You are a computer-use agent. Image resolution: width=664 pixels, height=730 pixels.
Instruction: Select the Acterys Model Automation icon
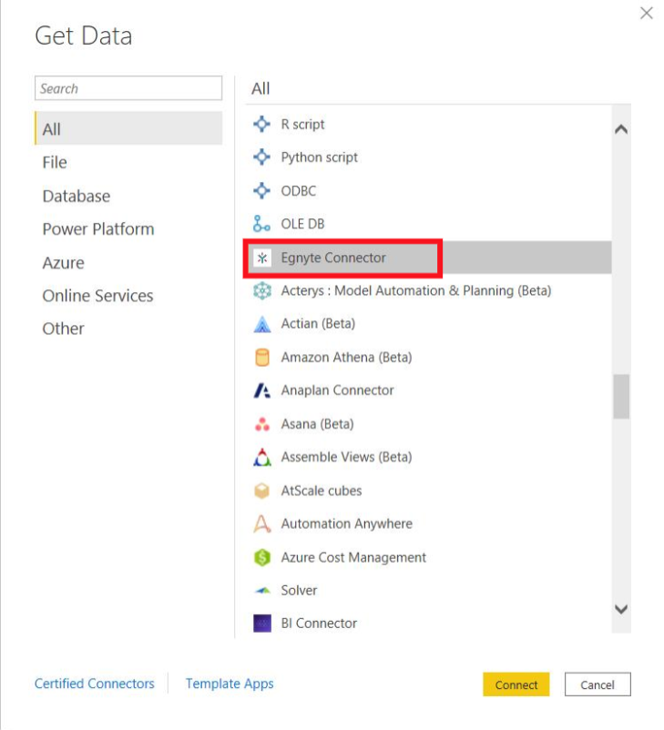click(262, 291)
